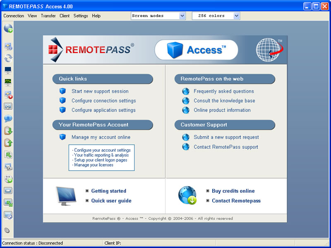331x248 pixels.
Task: Click the wireframe globe logo in the banner
Action: (270, 50)
